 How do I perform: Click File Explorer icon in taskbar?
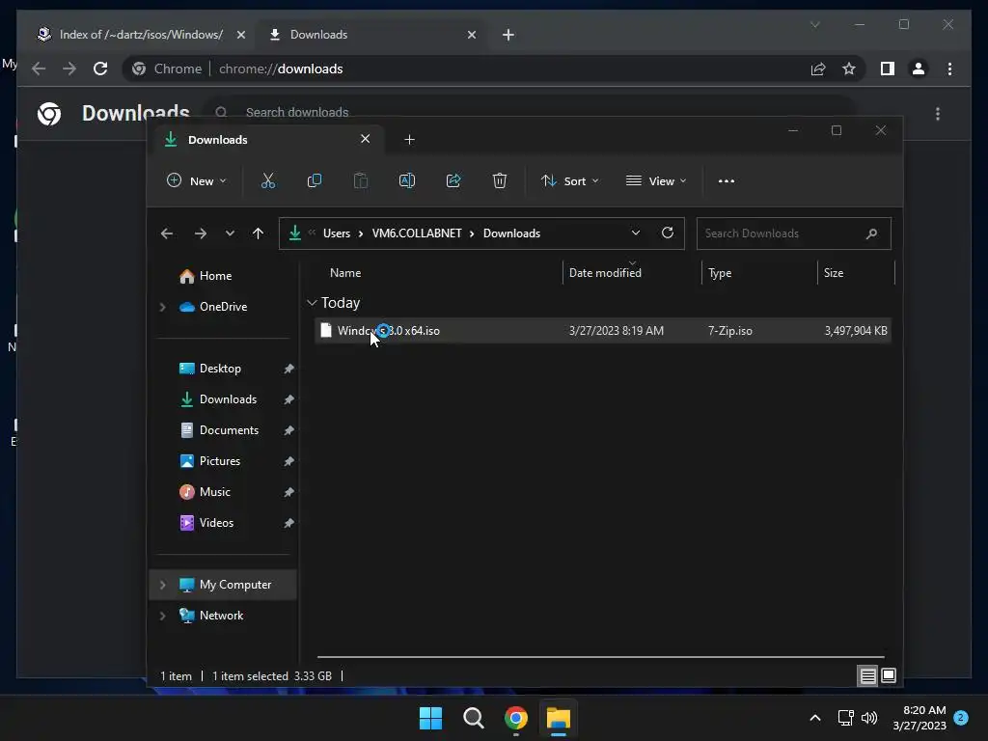(559, 718)
